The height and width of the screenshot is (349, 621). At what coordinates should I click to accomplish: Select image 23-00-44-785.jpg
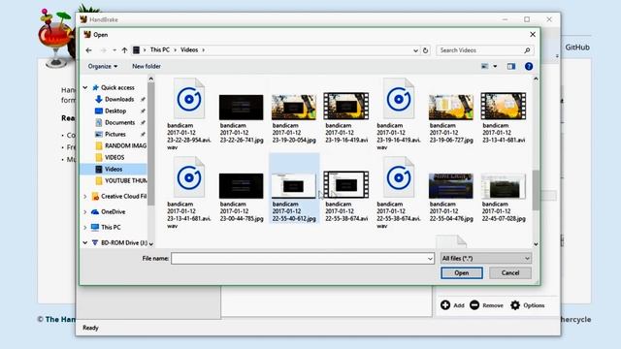click(242, 197)
